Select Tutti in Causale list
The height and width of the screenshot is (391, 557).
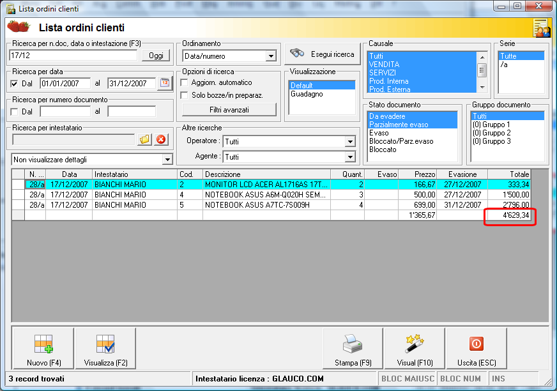tap(422, 56)
